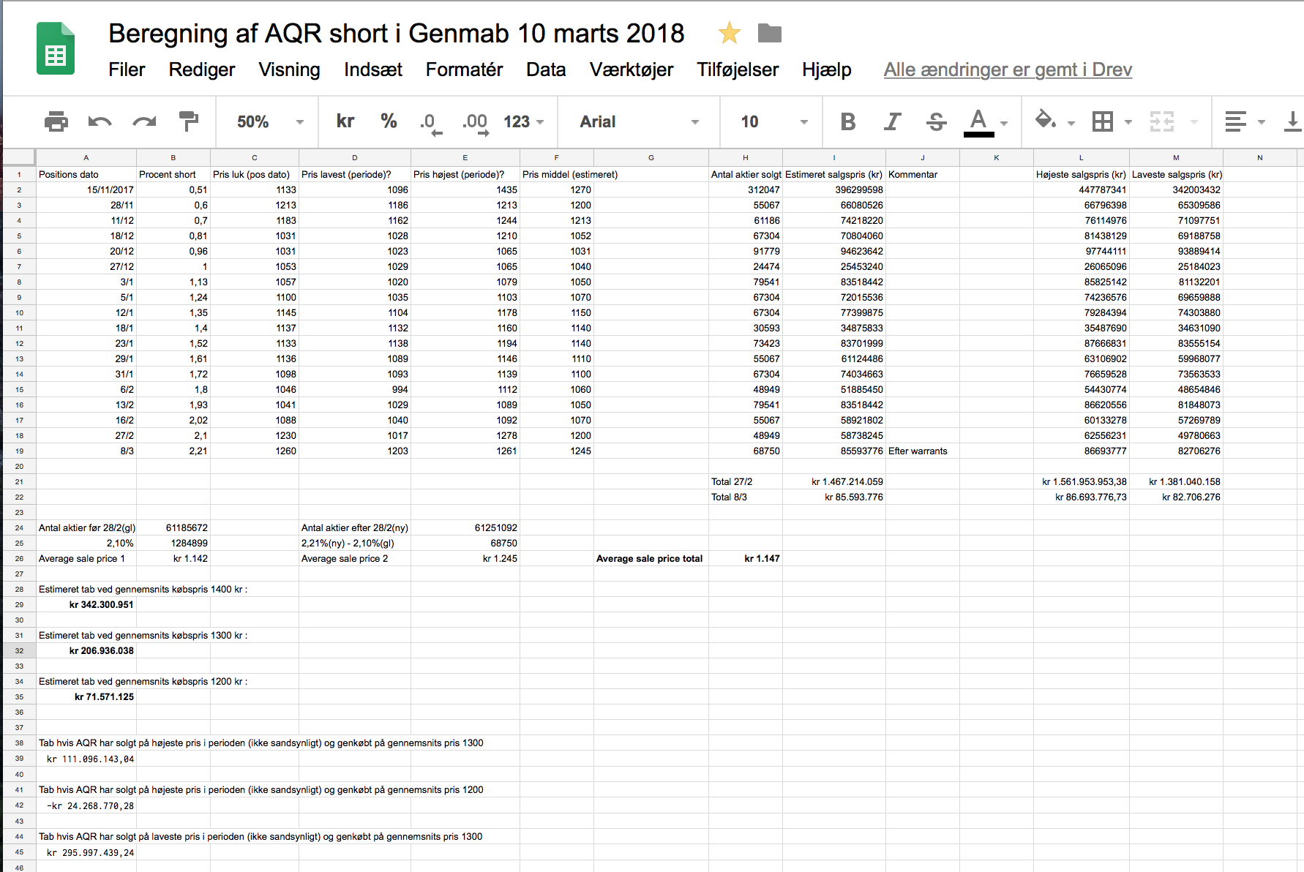Select cell 'kr 1.561.953.953,38'
This screenshot has width=1304, height=872.
pyautogui.click(x=1082, y=481)
